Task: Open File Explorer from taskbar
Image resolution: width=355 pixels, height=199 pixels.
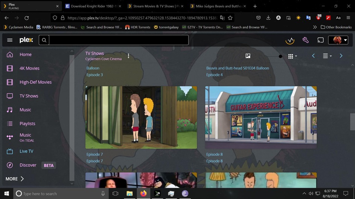Action: 130,194
